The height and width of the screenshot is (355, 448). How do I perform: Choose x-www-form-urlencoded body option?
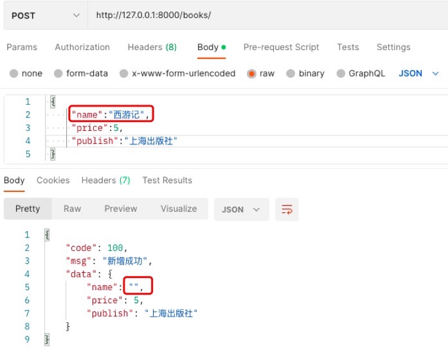click(x=124, y=74)
